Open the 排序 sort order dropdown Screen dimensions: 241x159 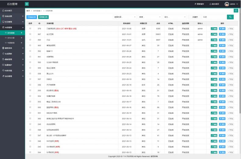tap(150, 17)
